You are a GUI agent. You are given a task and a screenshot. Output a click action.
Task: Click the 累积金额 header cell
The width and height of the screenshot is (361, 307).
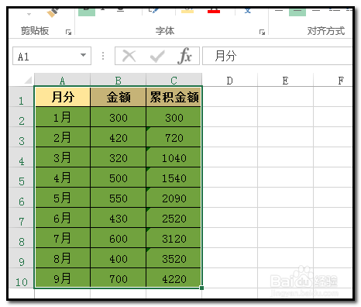click(x=174, y=97)
